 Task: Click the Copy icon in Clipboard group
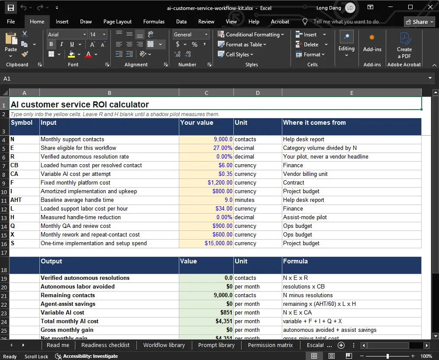24,44
